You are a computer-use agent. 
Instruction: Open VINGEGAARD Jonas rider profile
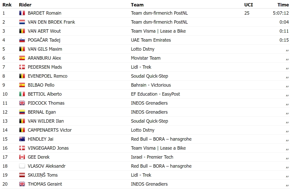(x=48, y=148)
